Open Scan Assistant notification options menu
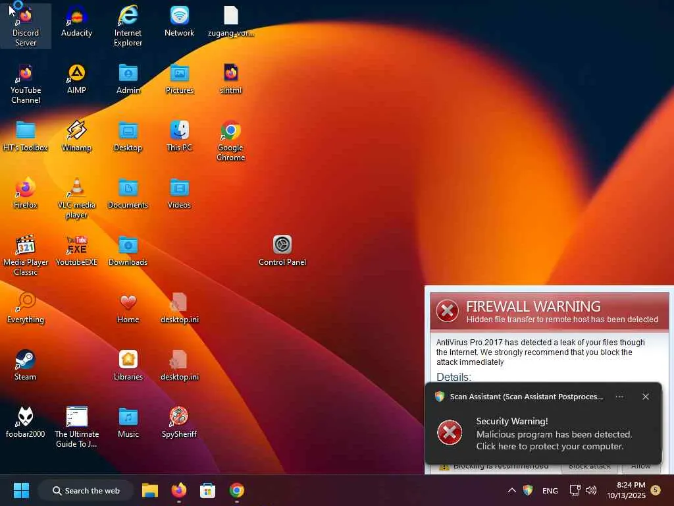 tap(619, 397)
